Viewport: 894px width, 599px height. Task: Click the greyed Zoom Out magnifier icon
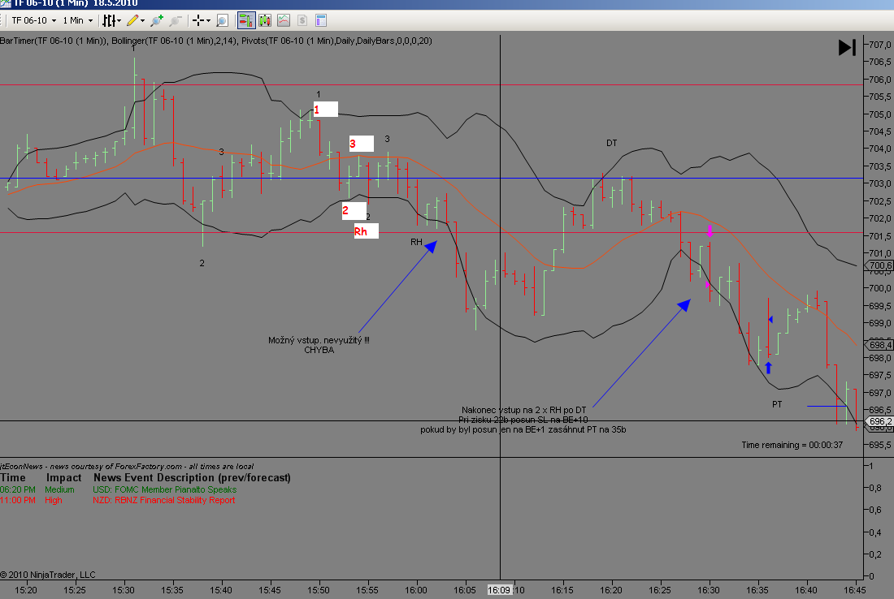(175, 20)
